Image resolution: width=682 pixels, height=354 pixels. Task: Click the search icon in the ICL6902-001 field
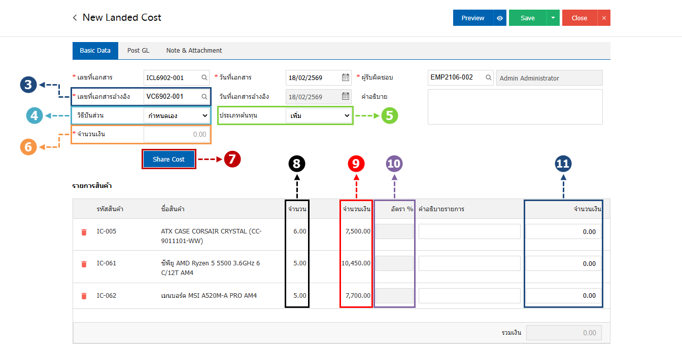[204, 78]
